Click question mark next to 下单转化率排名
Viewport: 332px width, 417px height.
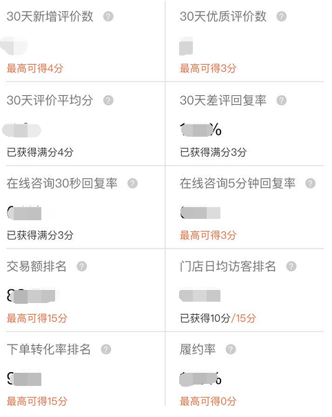[106, 349]
